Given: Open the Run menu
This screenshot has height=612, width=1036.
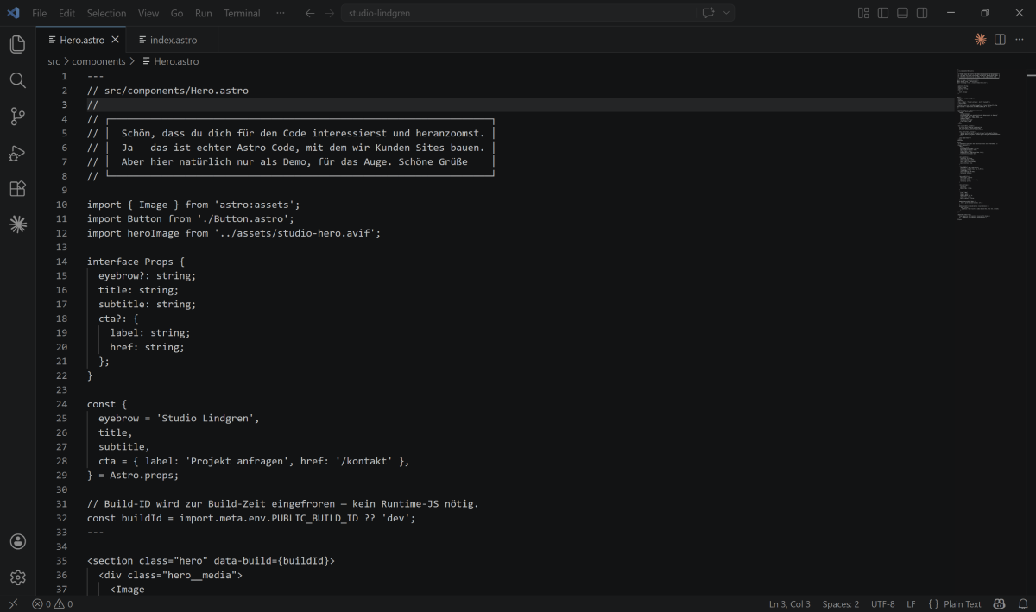Looking at the screenshot, I should coord(203,13).
